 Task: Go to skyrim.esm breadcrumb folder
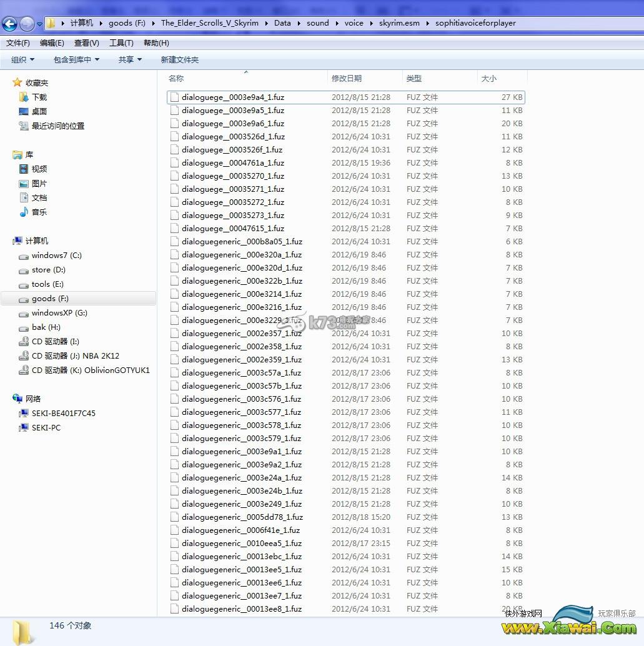point(399,23)
